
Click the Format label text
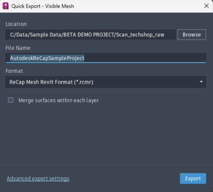15,71
